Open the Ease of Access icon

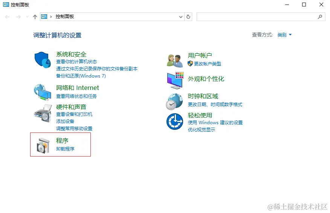tap(175, 122)
